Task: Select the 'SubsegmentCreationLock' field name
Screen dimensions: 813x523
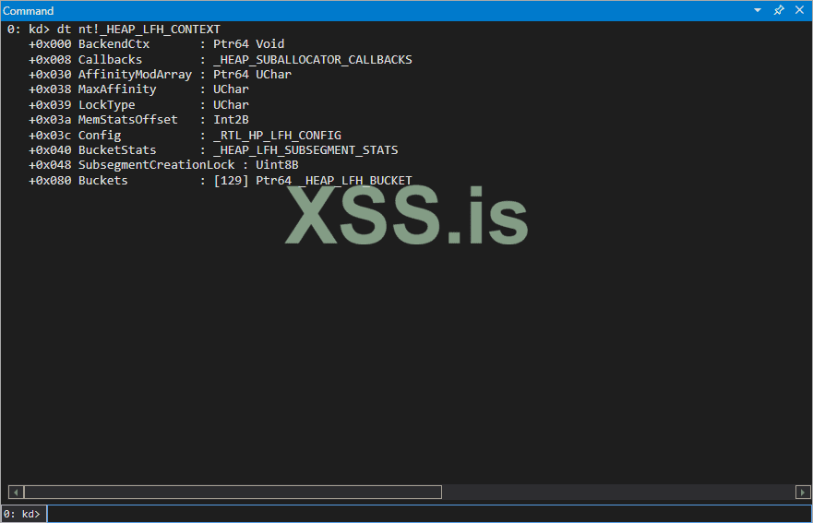Action: pyautogui.click(x=156, y=165)
